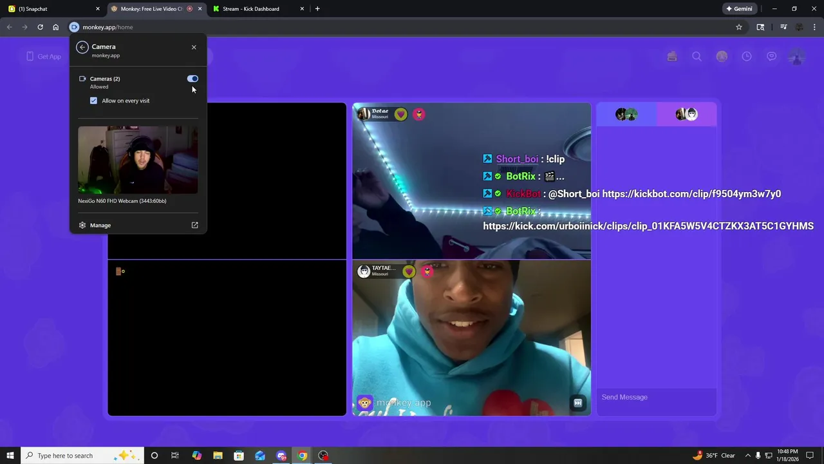Image resolution: width=824 pixels, height=464 pixels.
Task: Go to browser home page
Action: pyautogui.click(x=55, y=27)
